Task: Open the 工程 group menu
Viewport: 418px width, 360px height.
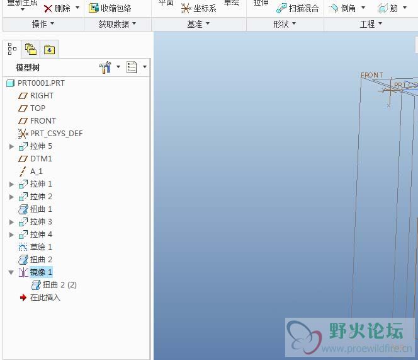Action: pos(371,24)
